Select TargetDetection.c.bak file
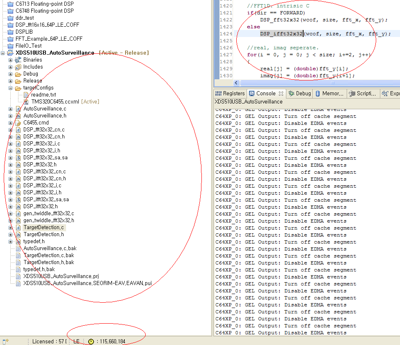Viewport: 400px width, 345px height. tap(49, 255)
